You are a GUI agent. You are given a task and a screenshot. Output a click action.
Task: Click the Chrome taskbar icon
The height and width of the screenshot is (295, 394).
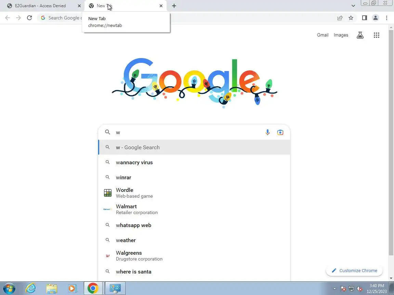93,288
